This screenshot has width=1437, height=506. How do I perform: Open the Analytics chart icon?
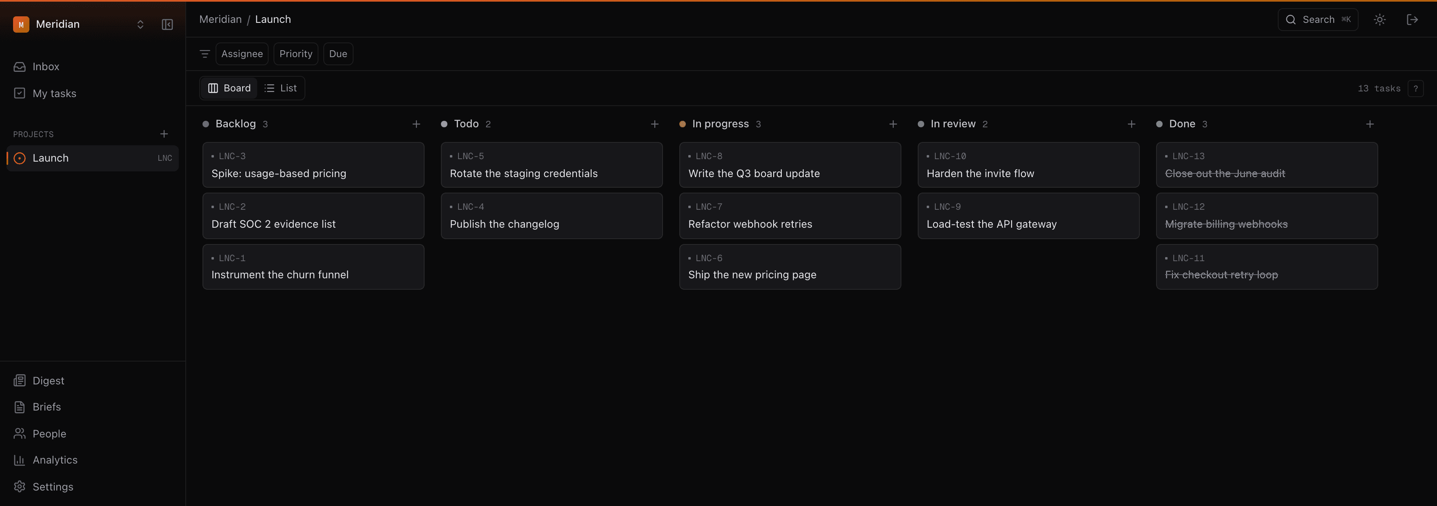[x=20, y=460]
